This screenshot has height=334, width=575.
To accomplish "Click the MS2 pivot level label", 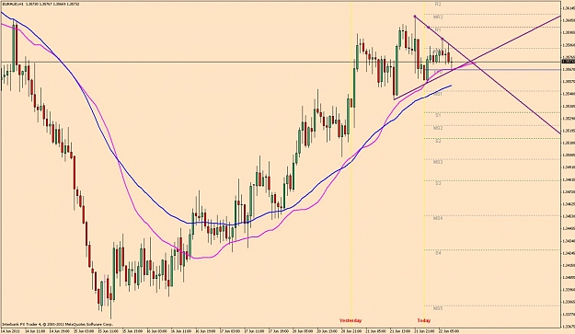I will point(438,128).
